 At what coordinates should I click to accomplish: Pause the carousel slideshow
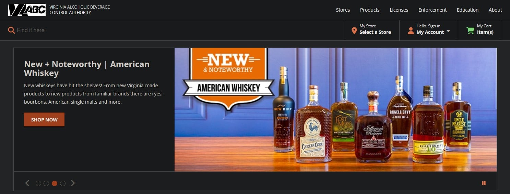click(x=484, y=183)
